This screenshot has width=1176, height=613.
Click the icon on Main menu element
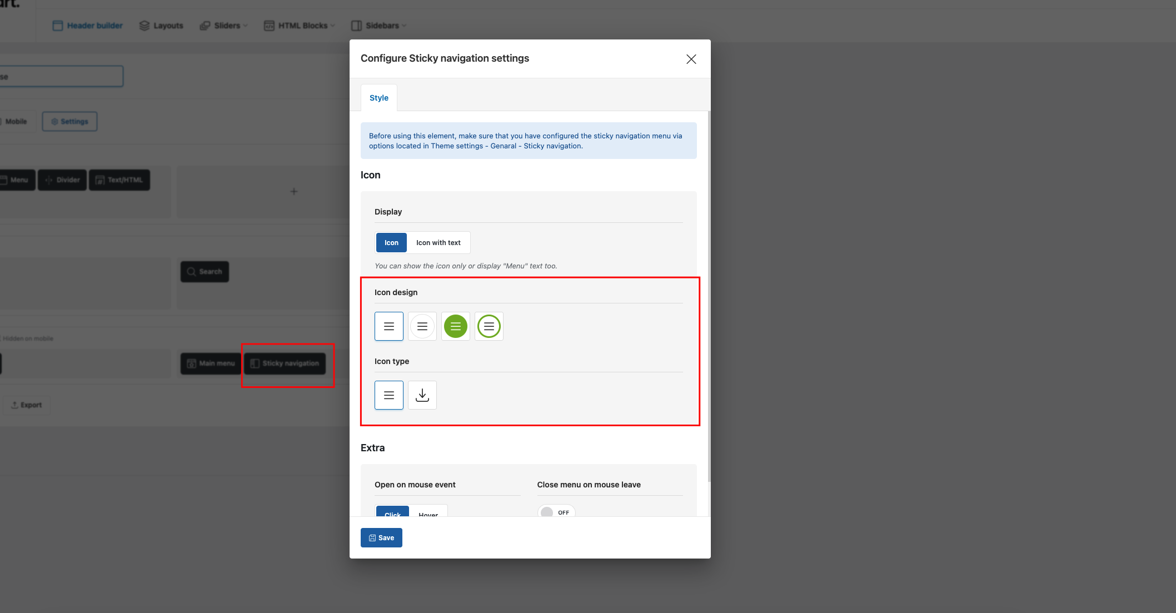point(192,363)
